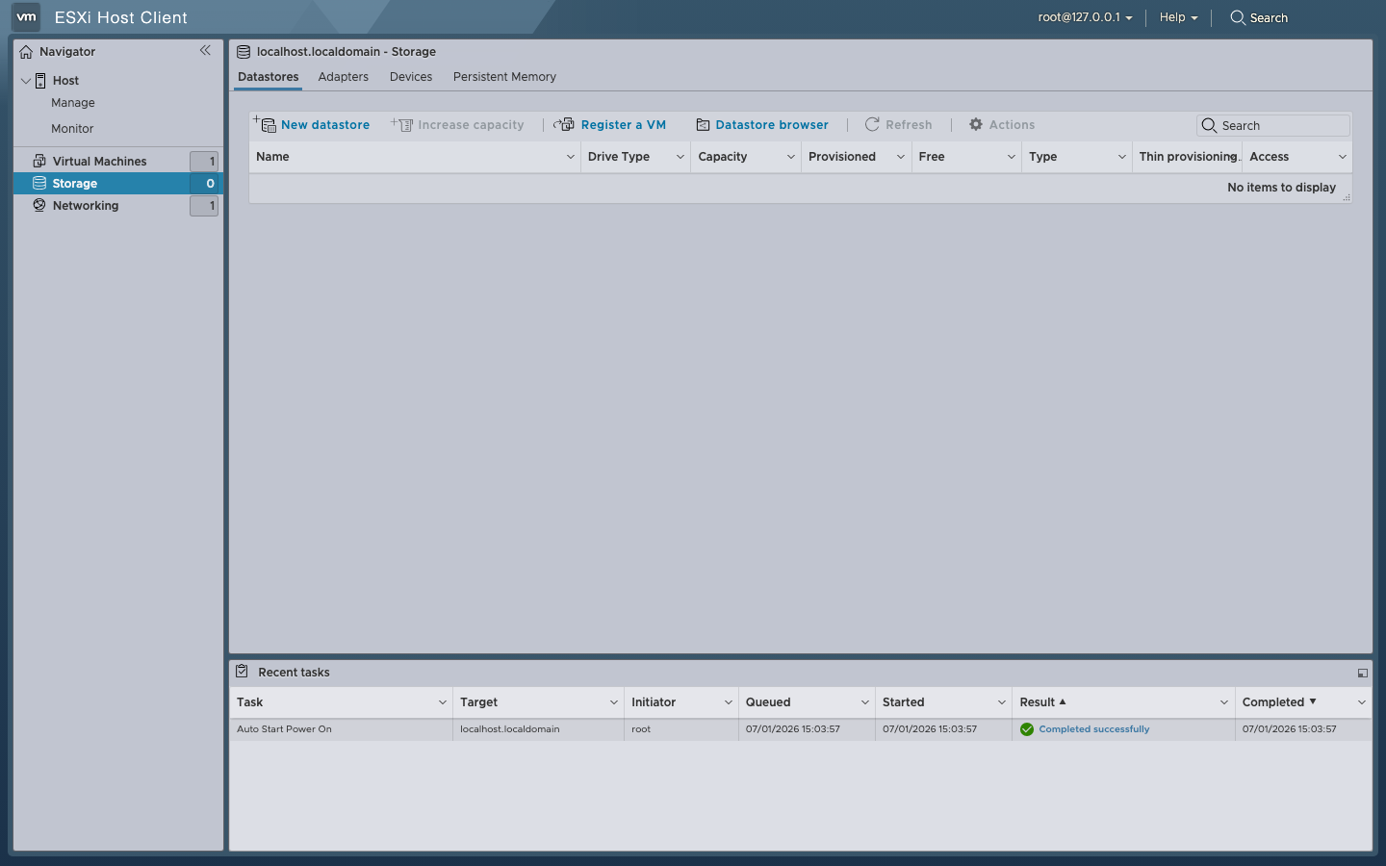The image size is (1386, 866).
Task: Open the Free column dropdown arrow
Action: [1012, 157]
